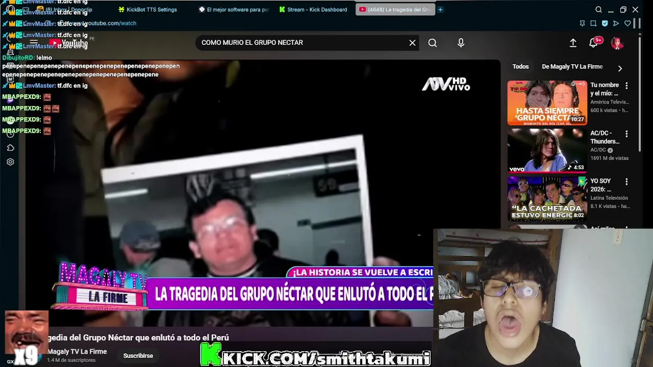Click the YouTube search magnifier button
653x367 pixels.
click(x=433, y=43)
